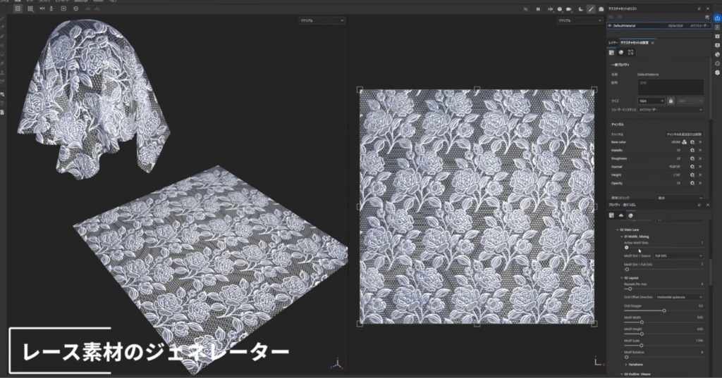Remove the Base color channel with its X
This screenshot has width=722, height=378.
tap(700, 142)
